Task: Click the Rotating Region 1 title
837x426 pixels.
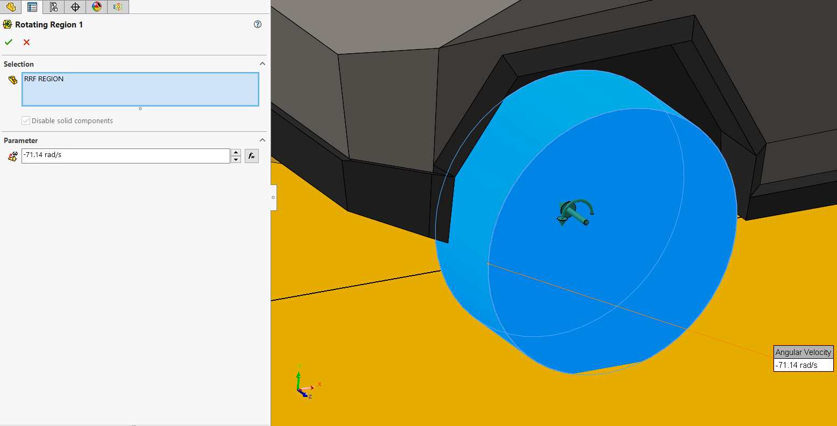Action: (x=49, y=25)
